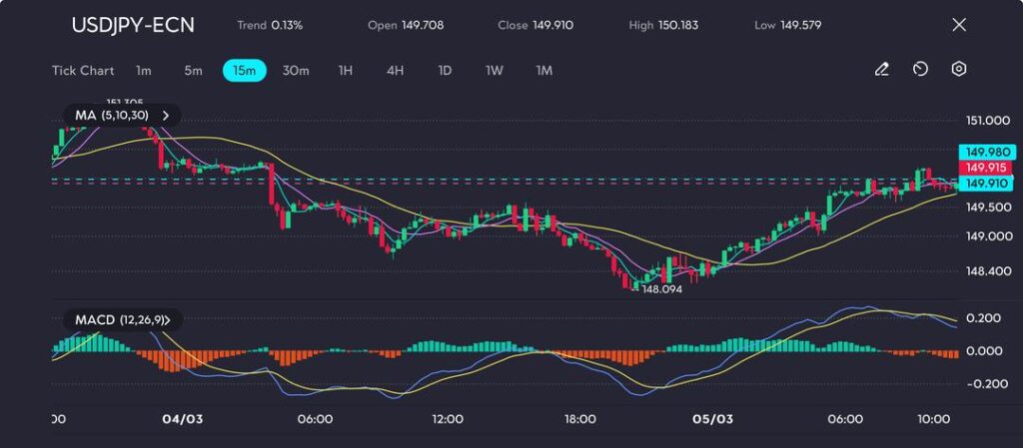Choose the 5m timeframe
Screen dimensions: 1023x448
(193, 71)
